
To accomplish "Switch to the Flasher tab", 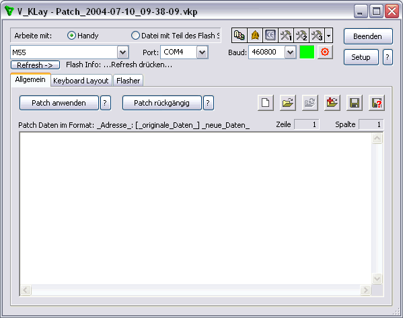I will point(128,81).
